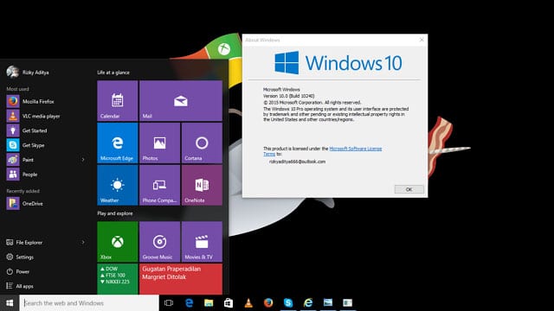Open the Weather tile
Image resolution: width=554 pixels, height=311 pixels.
coord(118,185)
